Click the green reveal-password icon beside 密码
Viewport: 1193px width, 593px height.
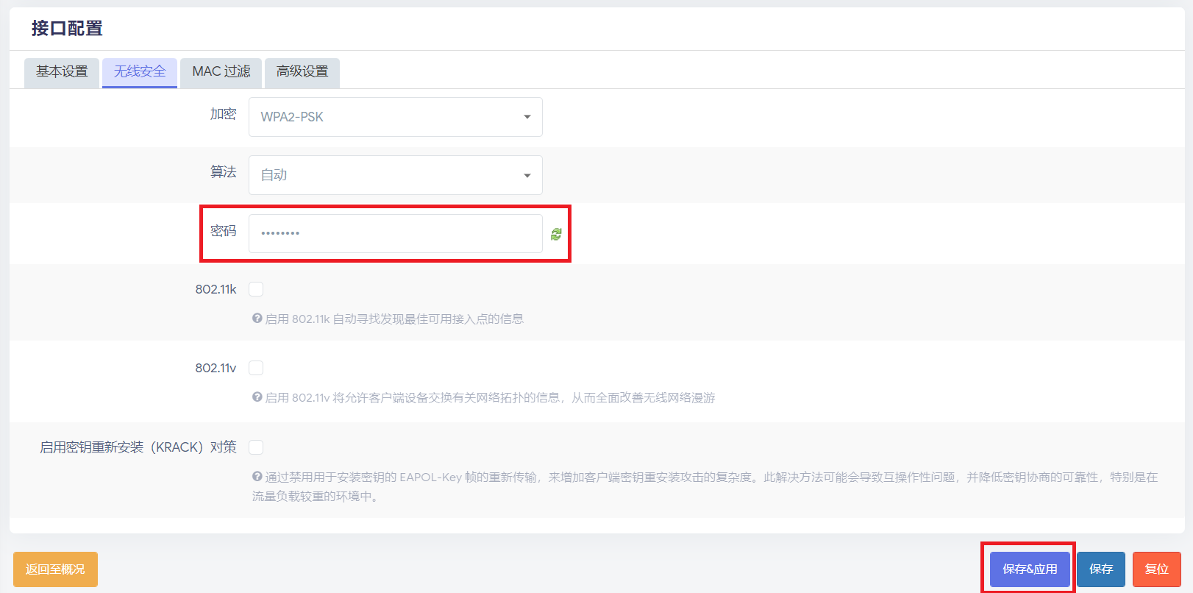point(556,234)
